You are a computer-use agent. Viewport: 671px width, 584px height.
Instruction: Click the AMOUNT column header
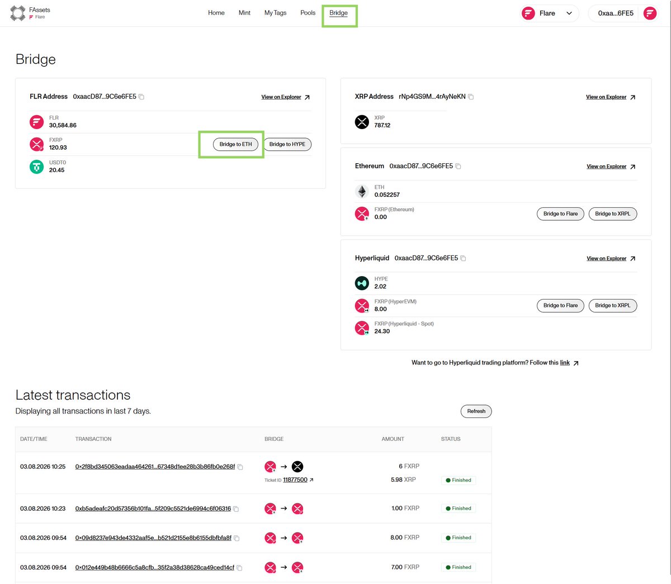[393, 439]
